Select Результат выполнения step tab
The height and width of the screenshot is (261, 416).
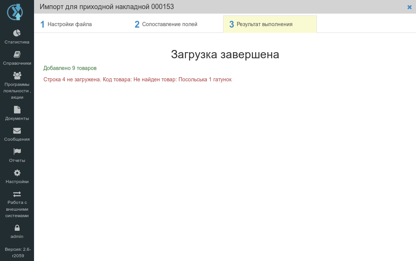tap(270, 24)
